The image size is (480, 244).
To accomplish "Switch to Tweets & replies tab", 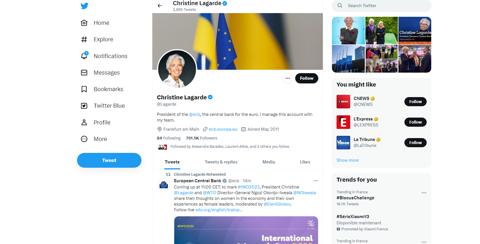I will click(x=221, y=162).
